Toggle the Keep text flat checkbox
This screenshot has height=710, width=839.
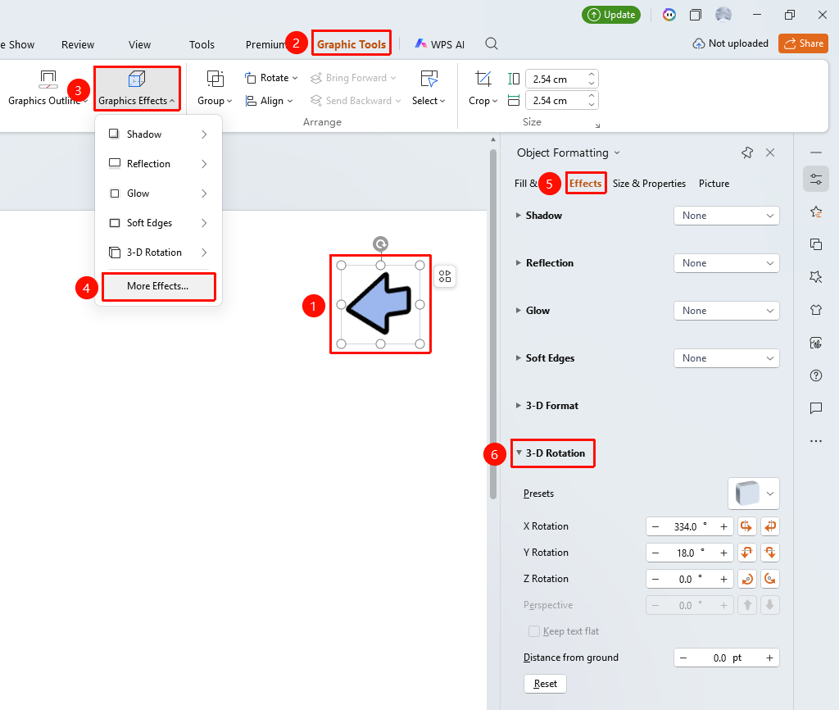(534, 631)
